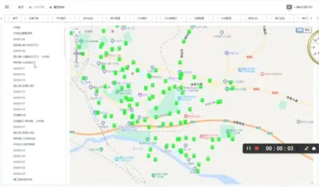Select the blue map-view toggle button
Screen dimensions: 319x187
tap(299, 30)
